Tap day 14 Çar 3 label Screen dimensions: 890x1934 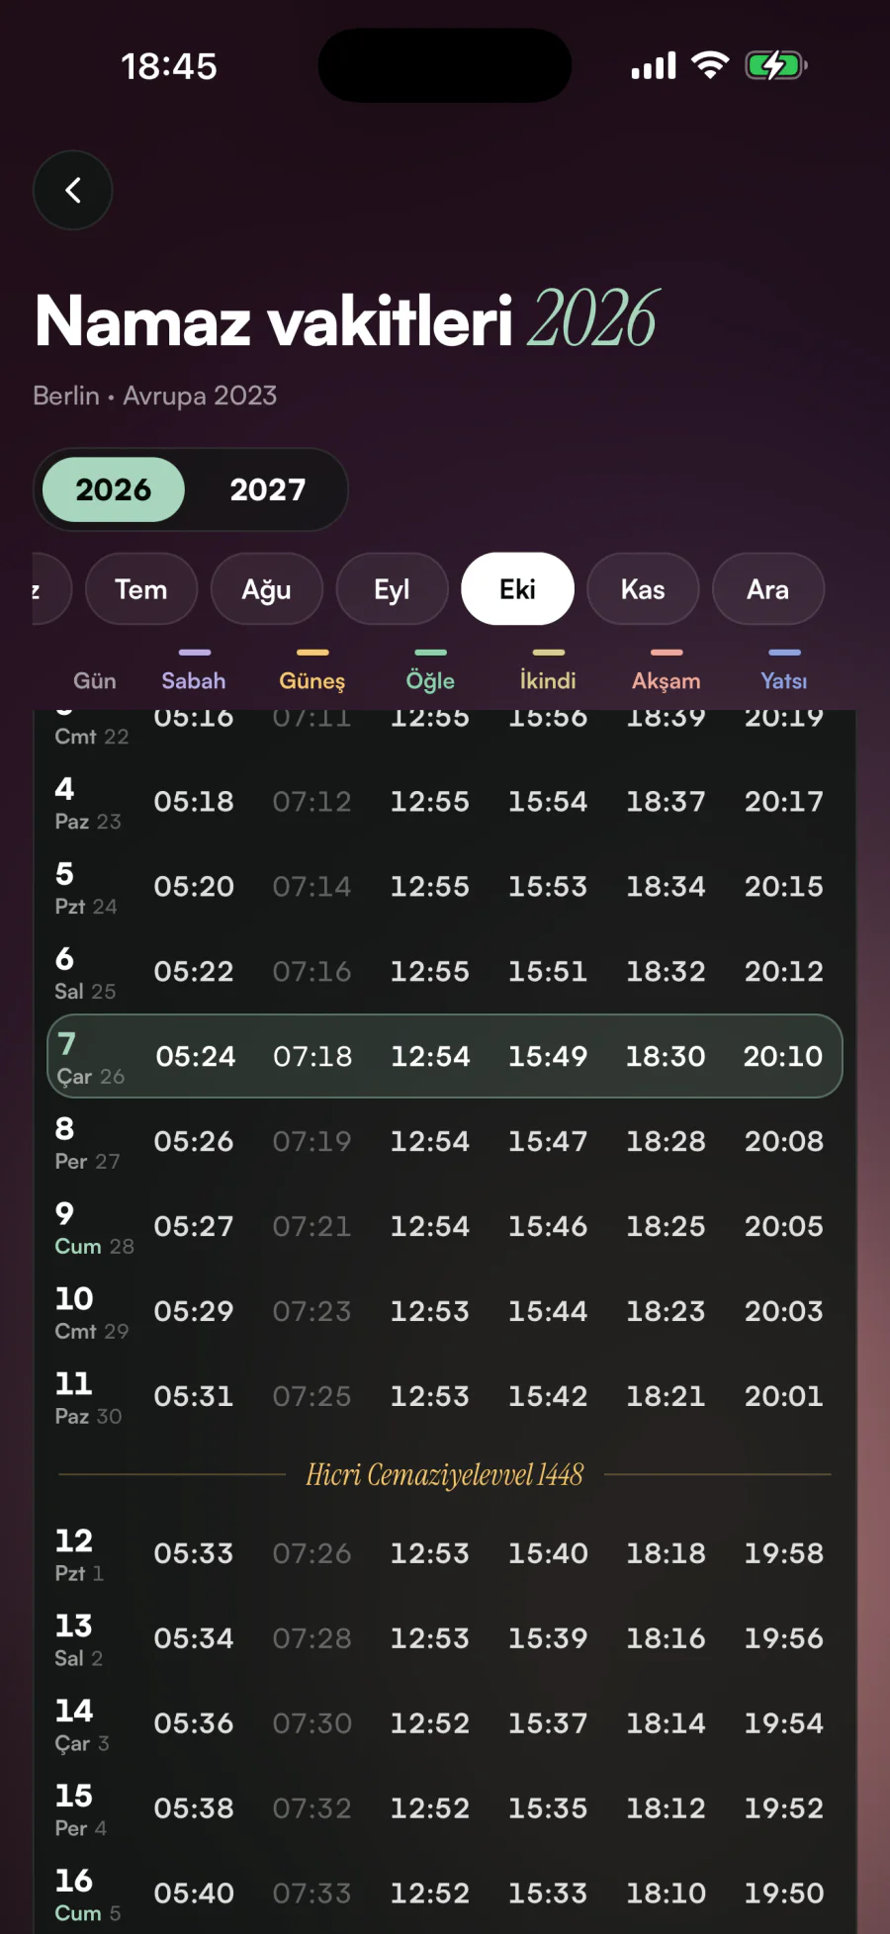pos(82,1725)
